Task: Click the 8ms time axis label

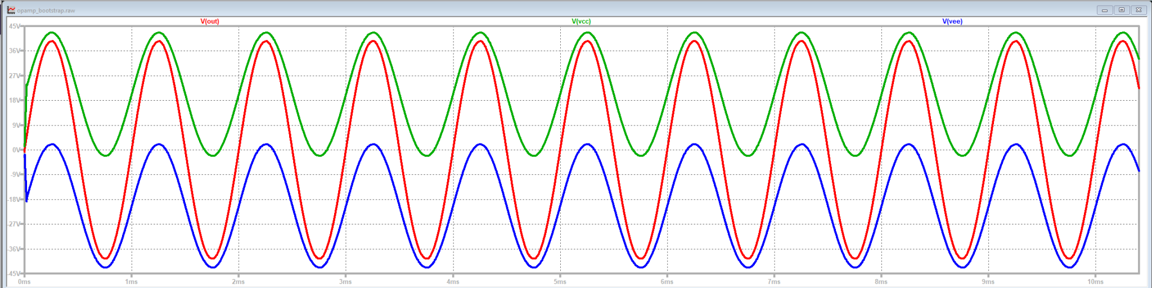Action: pos(881,282)
